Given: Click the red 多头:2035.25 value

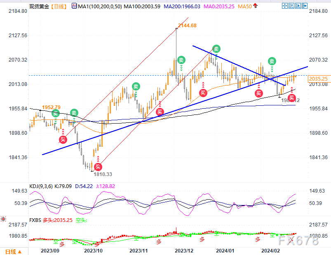Looking at the screenshot, I should tap(57, 220).
